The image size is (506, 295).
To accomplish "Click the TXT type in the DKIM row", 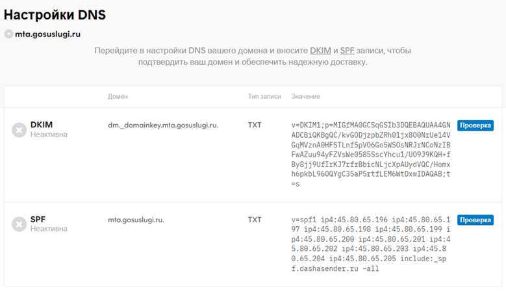I will coord(255,125).
